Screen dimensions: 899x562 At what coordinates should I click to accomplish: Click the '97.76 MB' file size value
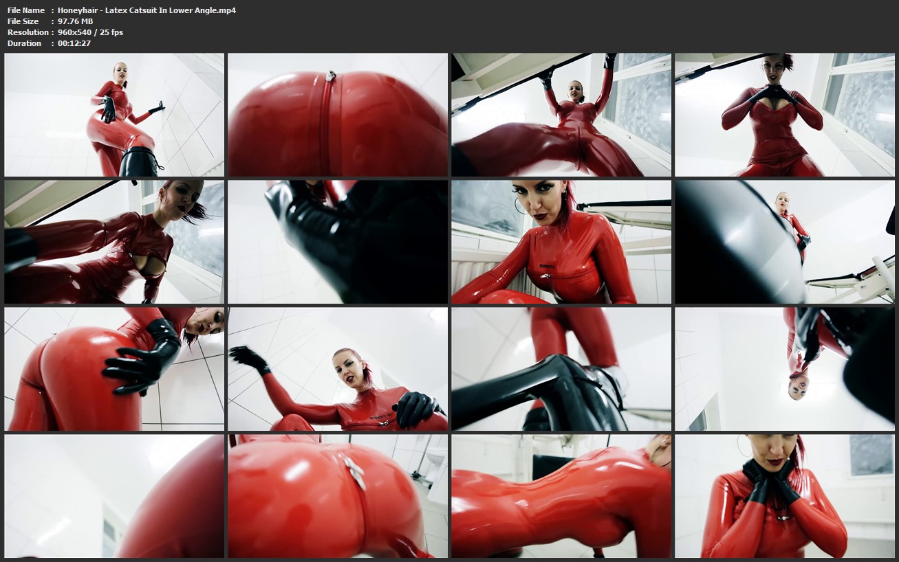click(75, 21)
